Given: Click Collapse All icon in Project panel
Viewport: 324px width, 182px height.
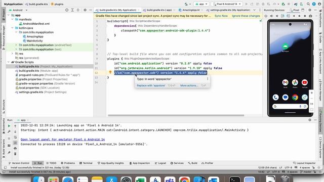Looking at the screenshot, I should (x=78, y=10).
